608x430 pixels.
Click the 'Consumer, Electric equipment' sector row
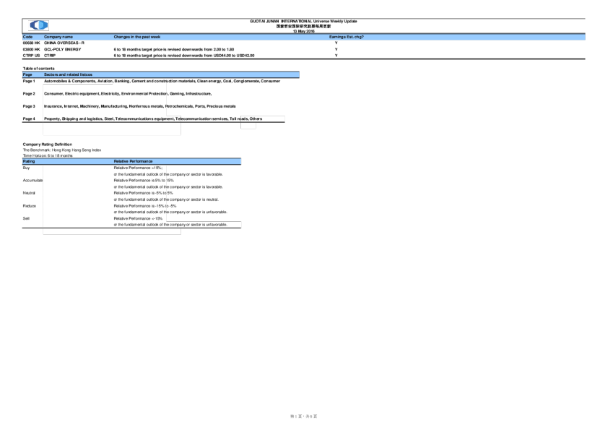click(x=105, y=94)
